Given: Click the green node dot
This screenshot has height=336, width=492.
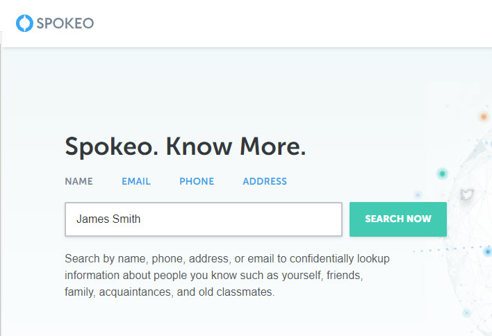Looking at the screenshot, I should pyautogui.click(x=443, y=174).
